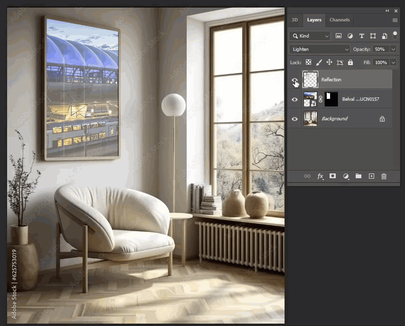Click the Fill 100% value field
The image size is (405, 326).
[x=381, y=62]
